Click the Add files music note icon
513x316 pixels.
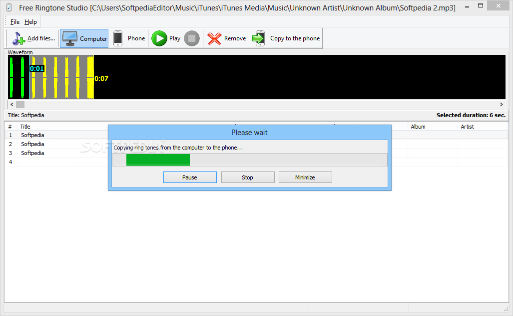tap(18, 38)
